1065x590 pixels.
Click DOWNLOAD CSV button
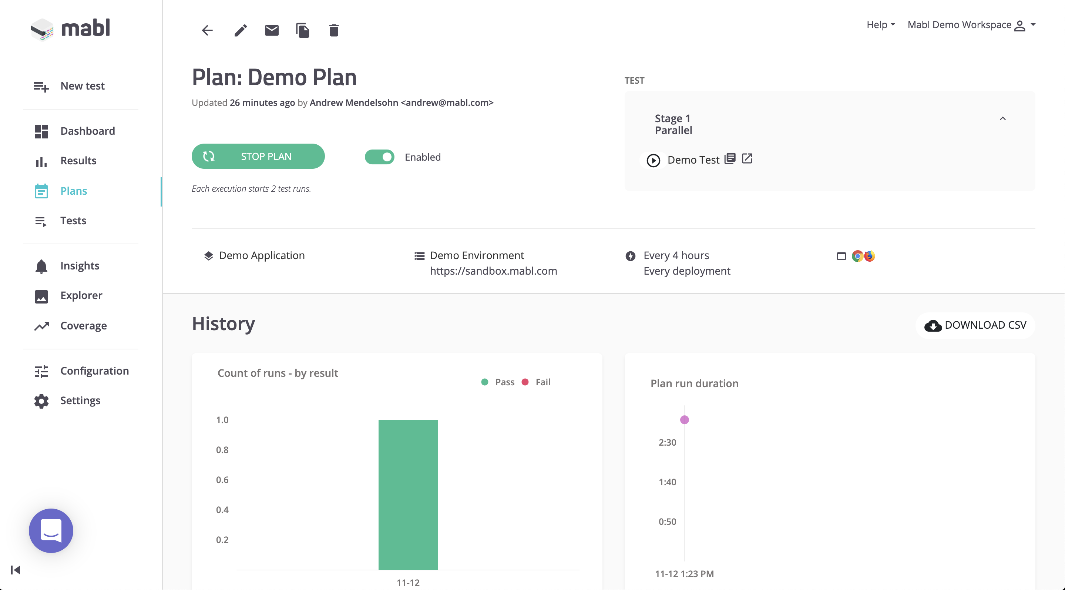pos(975,325)
